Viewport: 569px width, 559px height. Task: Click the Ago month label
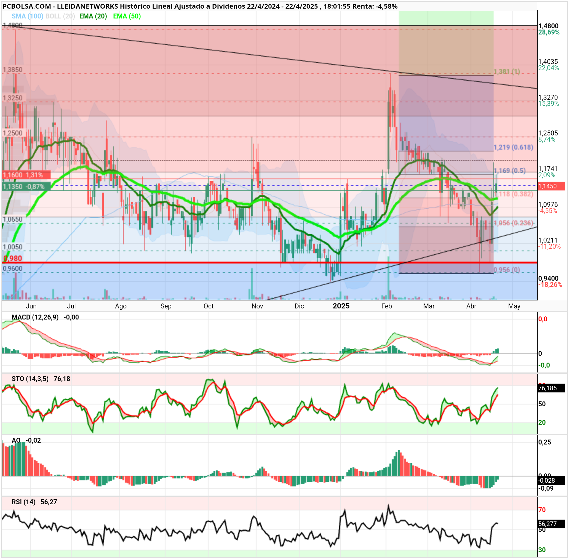(121, 306)
